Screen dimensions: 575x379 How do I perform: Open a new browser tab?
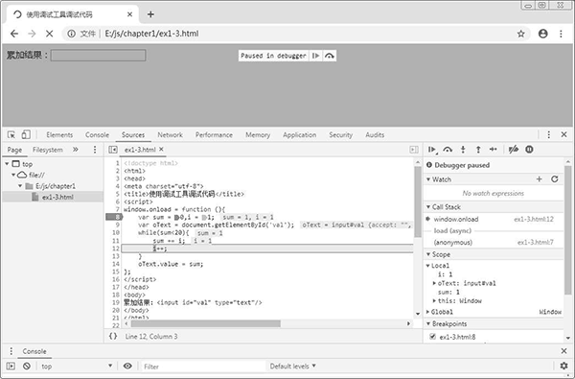[x=150, y=14]
